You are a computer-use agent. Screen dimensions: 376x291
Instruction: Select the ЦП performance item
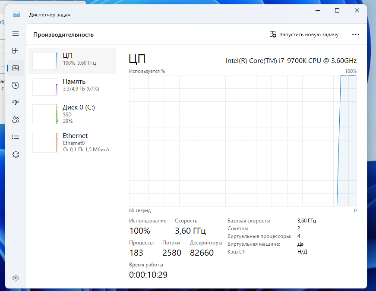click(72, 61)
